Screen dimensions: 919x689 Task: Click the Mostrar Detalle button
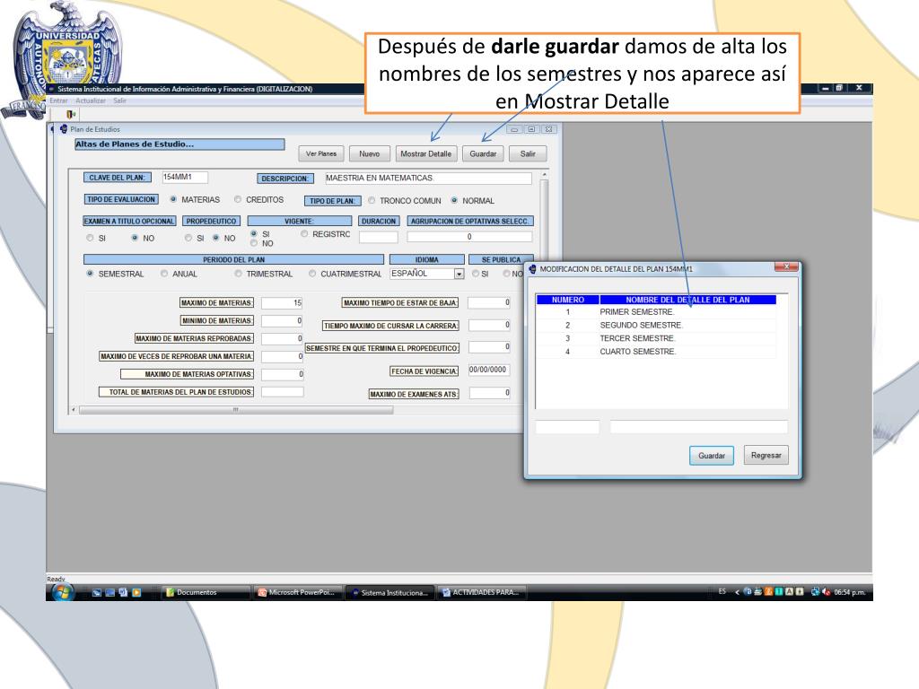[426, 153]
